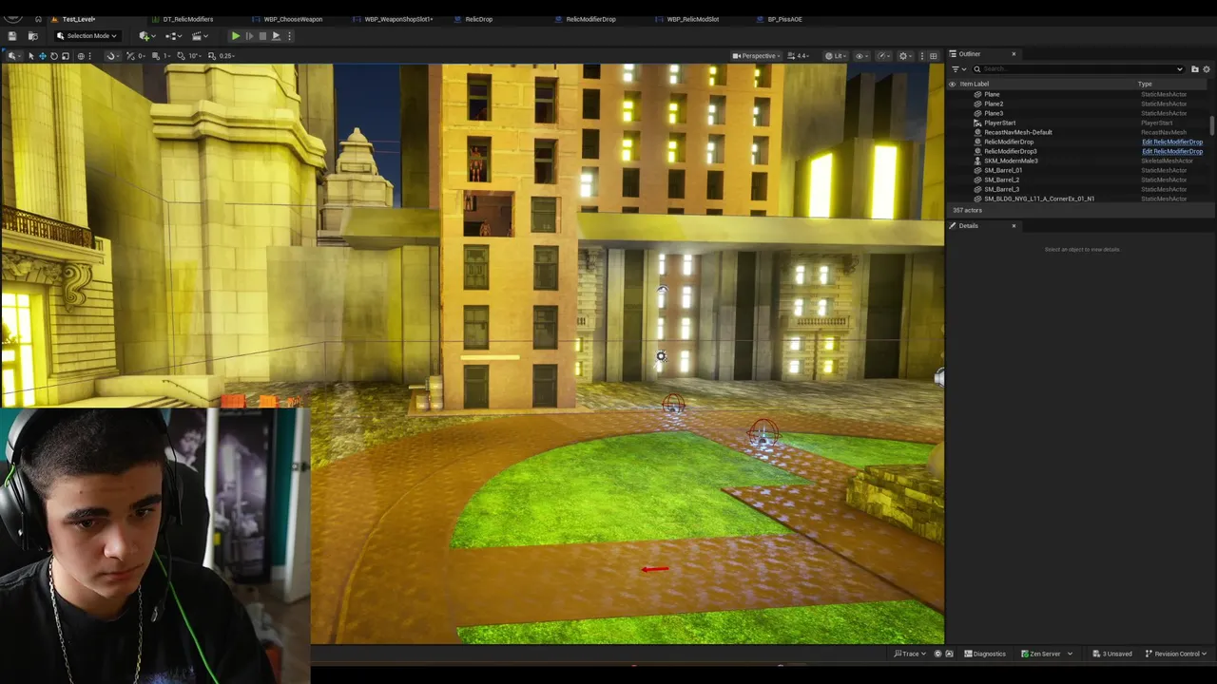Click Edit RelicModifierDrop link in RelicModifierDrop row
Screen dimensions: 1217x684
[1171, 142]
